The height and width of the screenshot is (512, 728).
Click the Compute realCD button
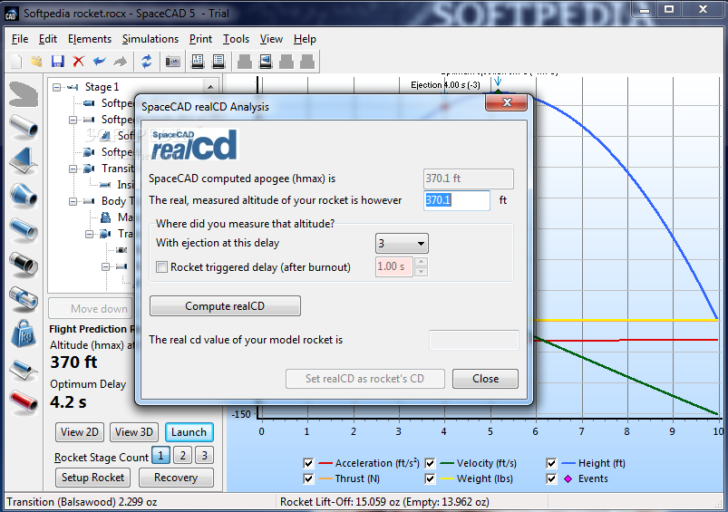(x=225, y=306)
